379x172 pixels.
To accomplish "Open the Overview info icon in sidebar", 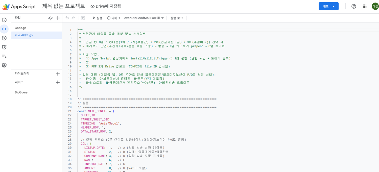I will (4, 20).
